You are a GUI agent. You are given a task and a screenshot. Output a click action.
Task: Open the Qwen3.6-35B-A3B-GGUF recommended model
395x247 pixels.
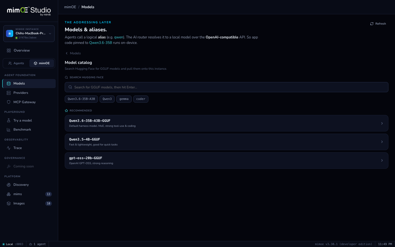pyautogui.click(x=227, y=123)
